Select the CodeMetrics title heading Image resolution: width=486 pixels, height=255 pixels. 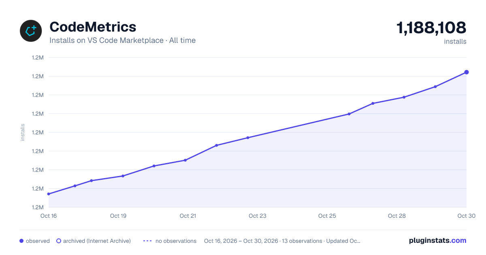(93, 27)
